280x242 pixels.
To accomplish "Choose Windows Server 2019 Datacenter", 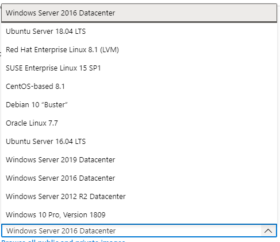I will coord(139,160).
